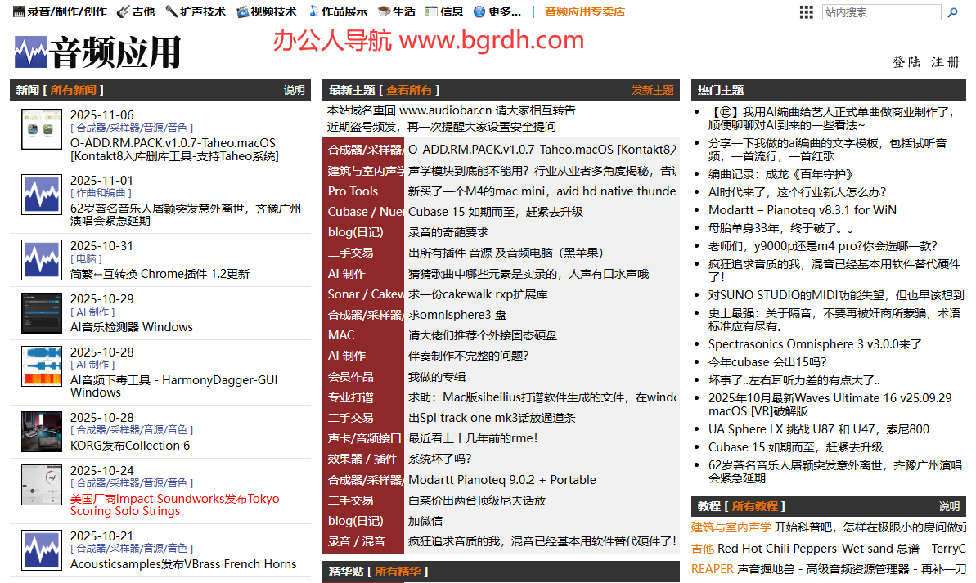Click the 登陆 login link

[906, 62]
